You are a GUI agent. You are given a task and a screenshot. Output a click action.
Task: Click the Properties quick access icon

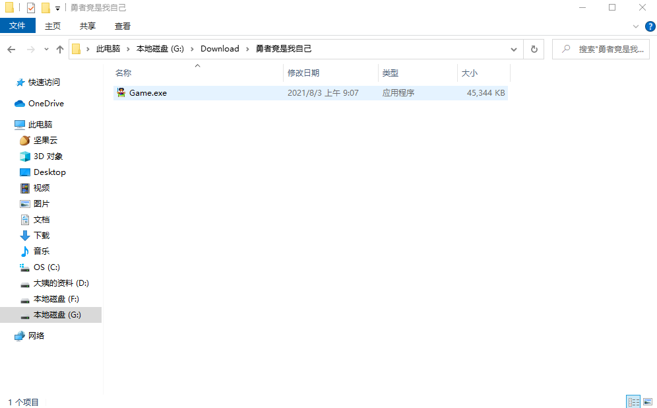tap(30, 7)
